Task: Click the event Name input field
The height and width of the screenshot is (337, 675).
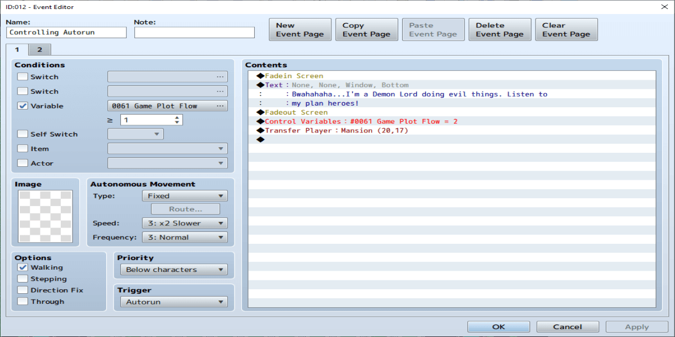Action: (x=66, y=33)
